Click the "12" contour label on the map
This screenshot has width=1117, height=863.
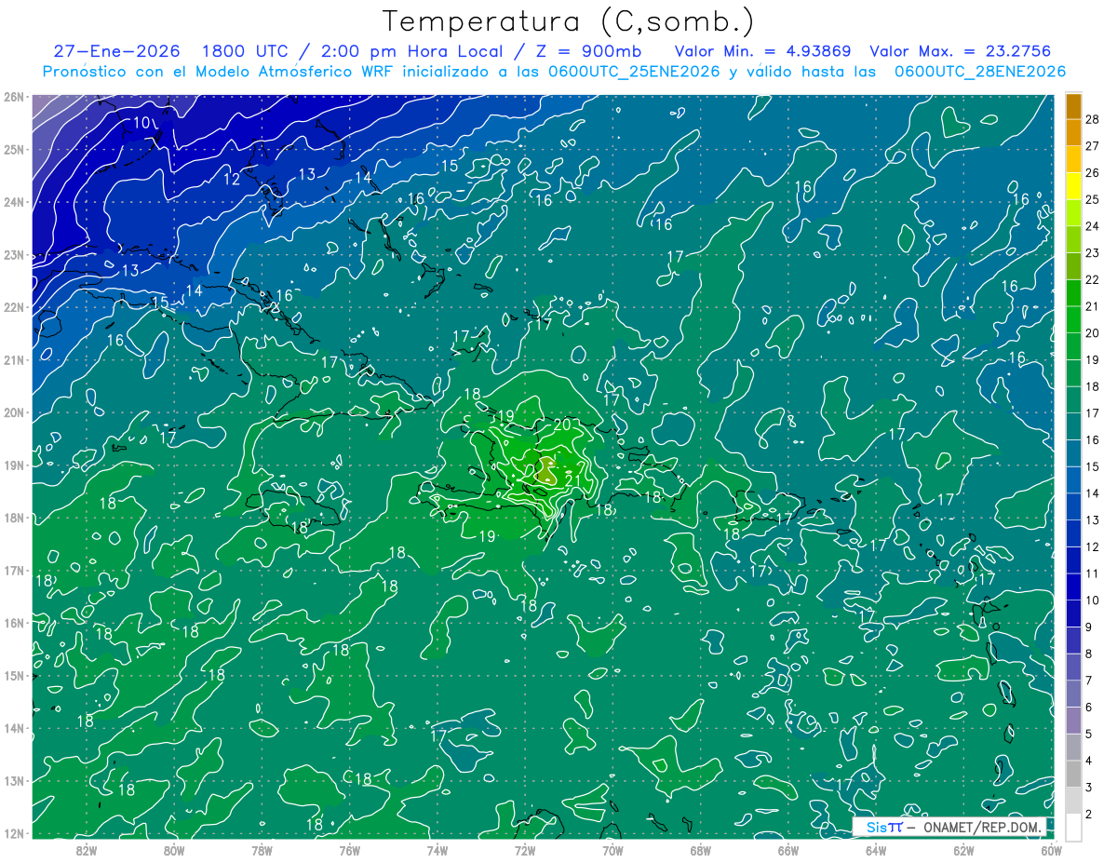(x=232, y=179)
